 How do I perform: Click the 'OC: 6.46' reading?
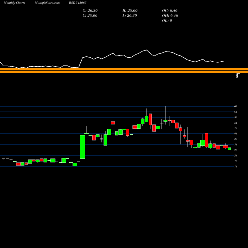point(170,11)
